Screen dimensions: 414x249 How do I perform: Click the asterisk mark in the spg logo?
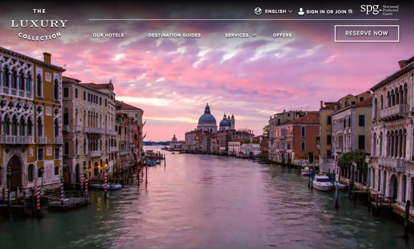(x=380, y=10)
